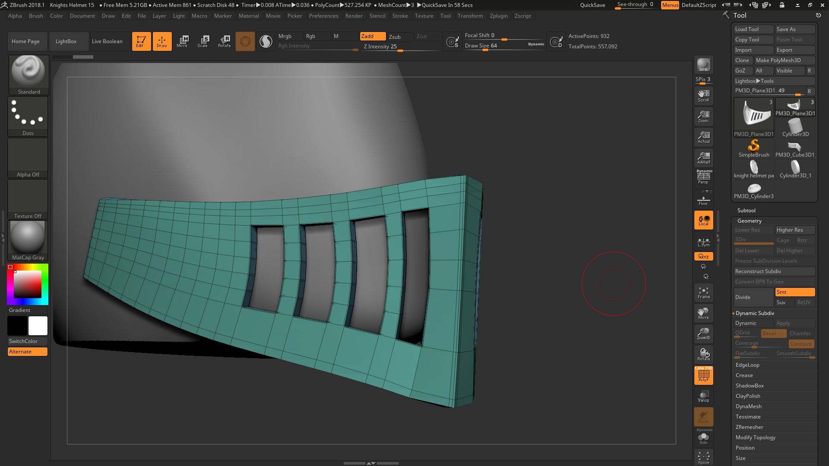
Task: Select the white secondary color swatch
Action: point(38,326)
